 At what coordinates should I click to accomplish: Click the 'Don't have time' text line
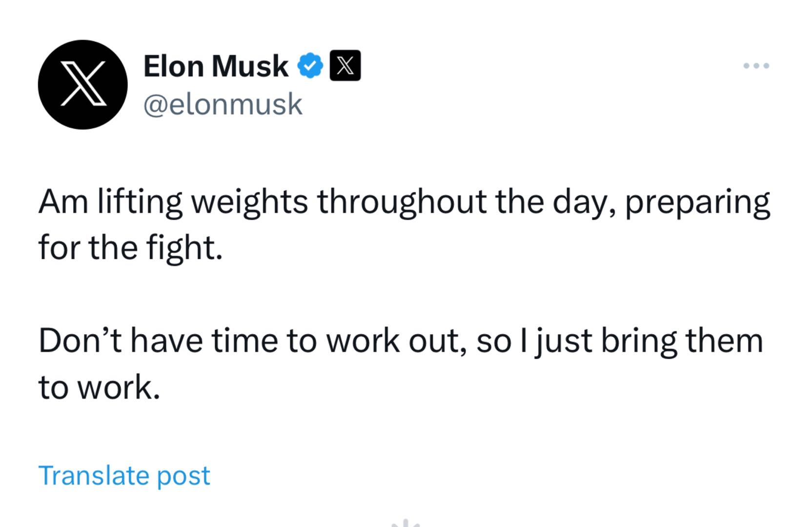click(401, 341)
